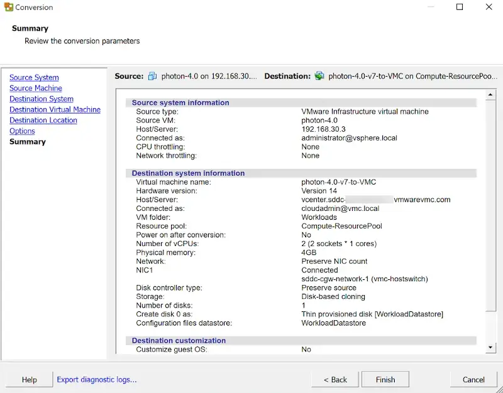
Task: Click Disk-based cloning storage value
Action: click(x=333, y=296)
